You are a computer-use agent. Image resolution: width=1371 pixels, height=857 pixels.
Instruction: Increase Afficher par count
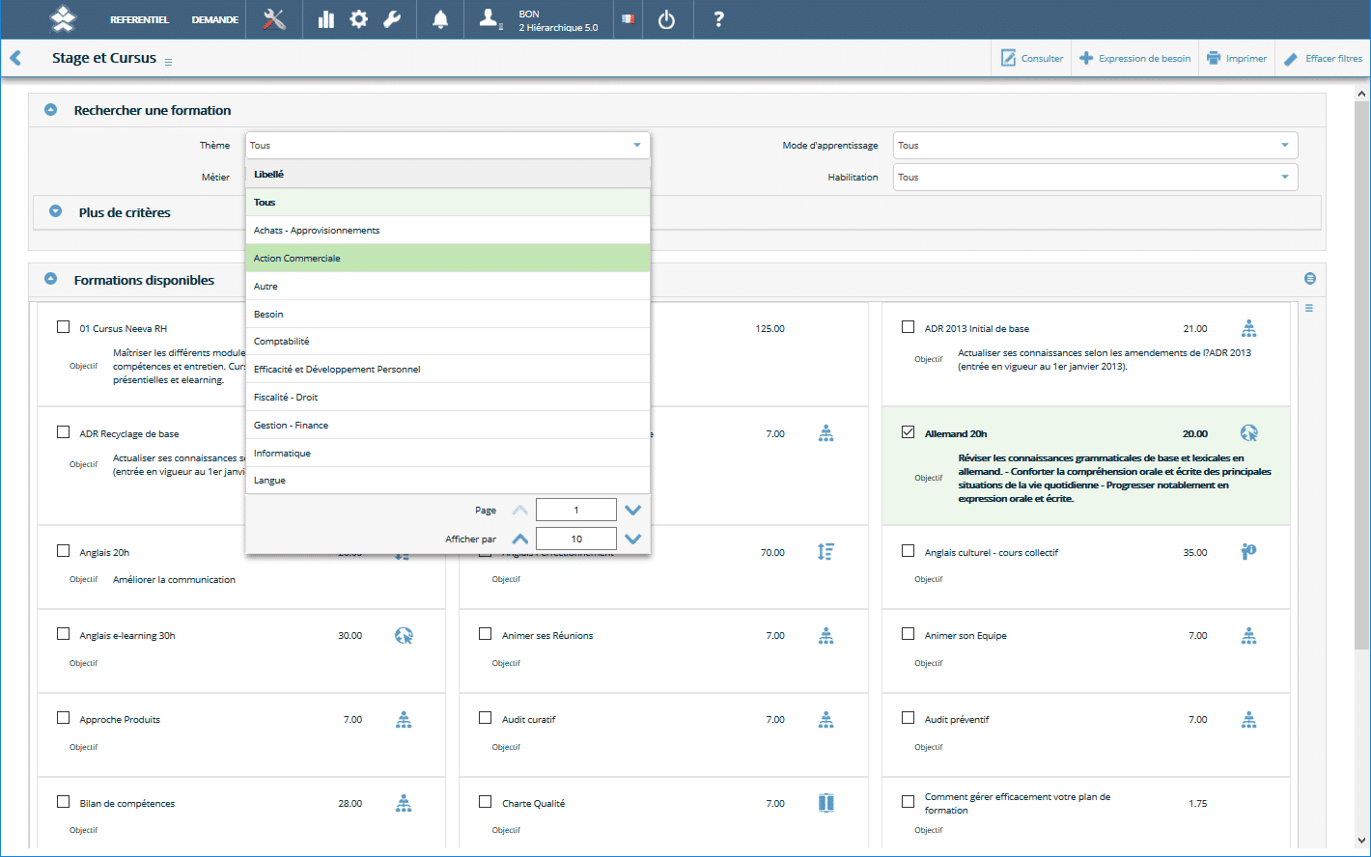pos(520,539)
